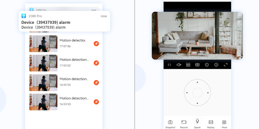Viewport: 259px width, 129px height.
Task: Pause the live camera feed
Action: 169,65
